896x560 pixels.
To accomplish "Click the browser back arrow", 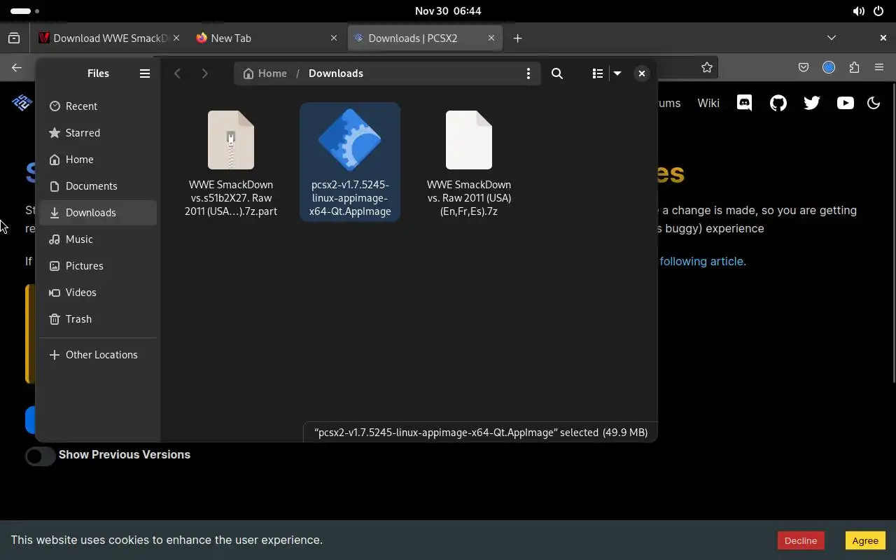I will click(x=17, y=68).
